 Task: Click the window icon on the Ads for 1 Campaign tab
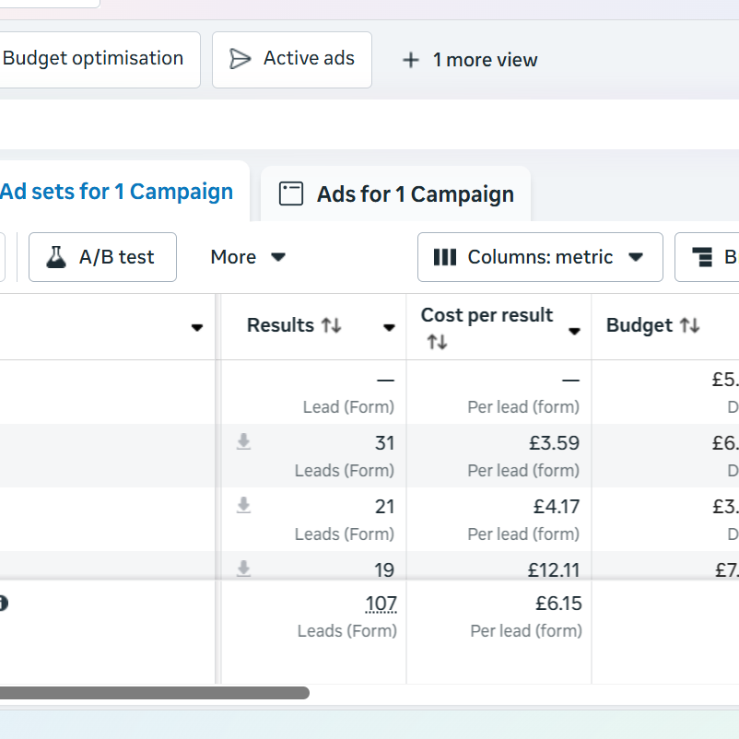291,194
